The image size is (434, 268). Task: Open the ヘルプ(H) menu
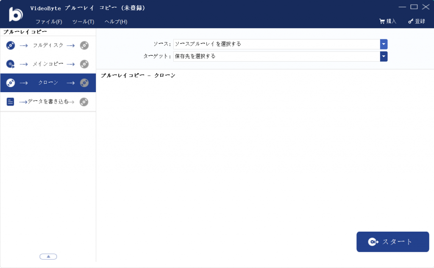point(116,22)
